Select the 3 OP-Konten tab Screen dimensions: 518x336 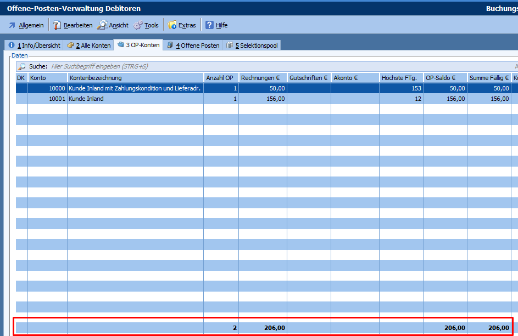point(138,45)
